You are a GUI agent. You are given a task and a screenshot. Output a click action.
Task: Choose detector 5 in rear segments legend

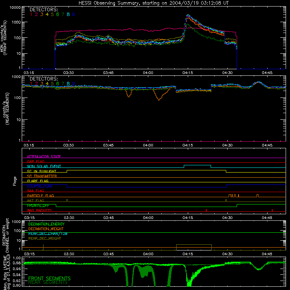click(x=52, y=84)
